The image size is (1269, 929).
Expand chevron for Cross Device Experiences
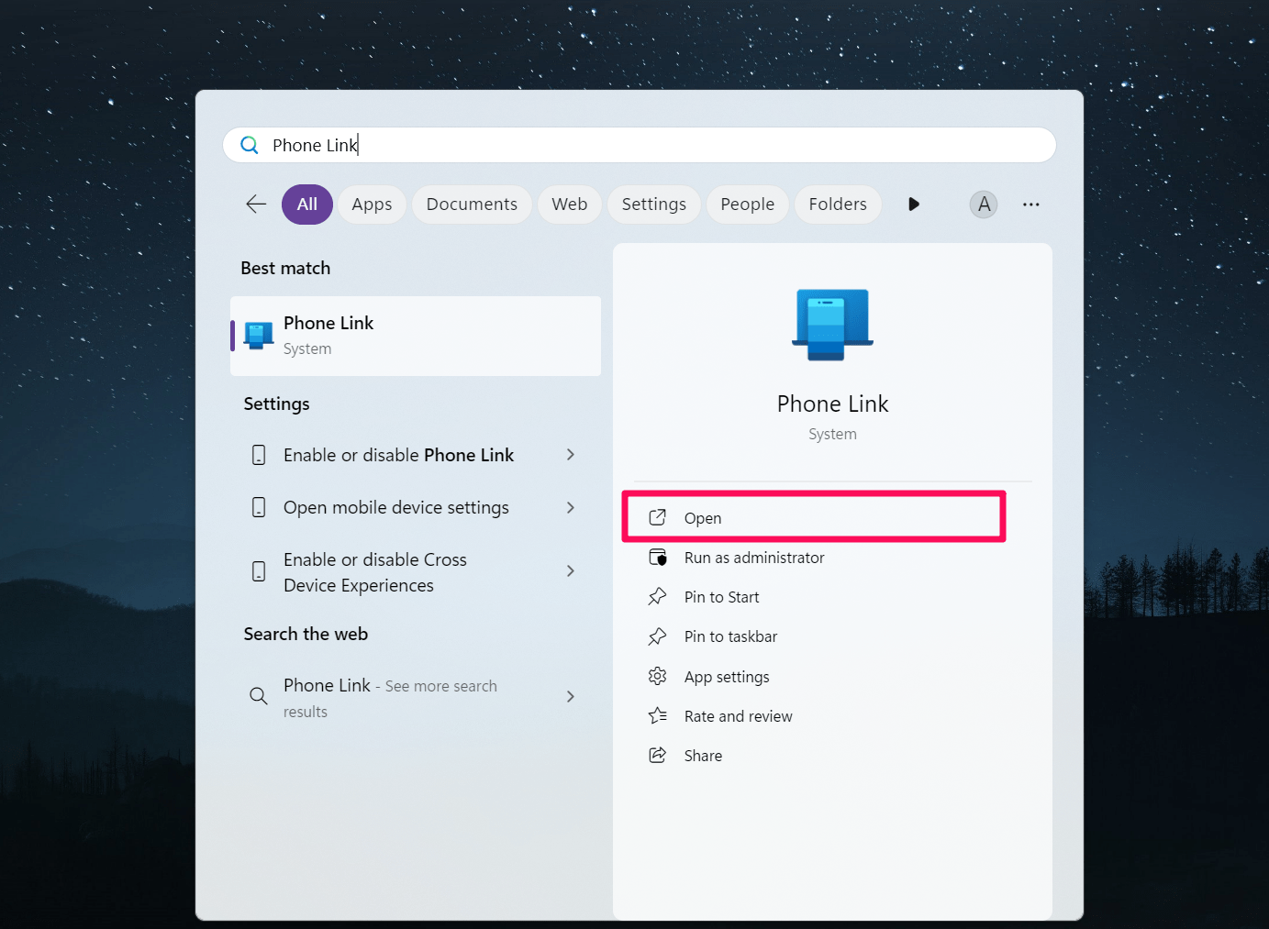coord(571,571)
